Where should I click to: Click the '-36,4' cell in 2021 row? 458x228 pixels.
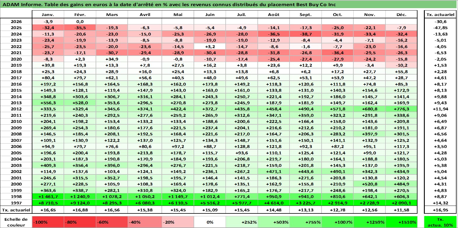337,53
